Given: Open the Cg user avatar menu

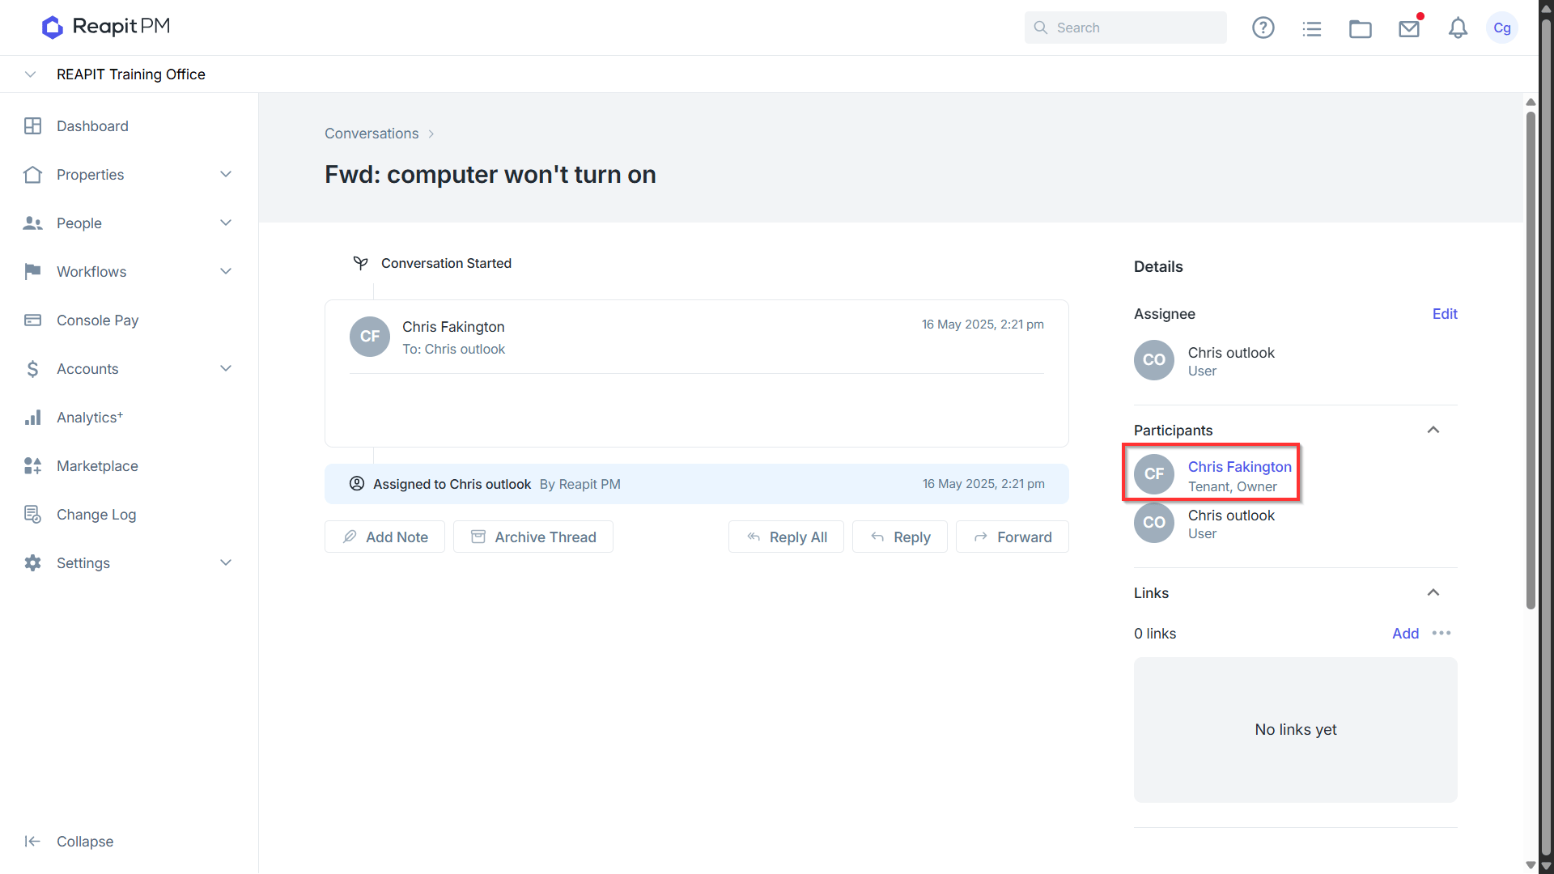Looking at the screenshot, I should point(1502,28).
